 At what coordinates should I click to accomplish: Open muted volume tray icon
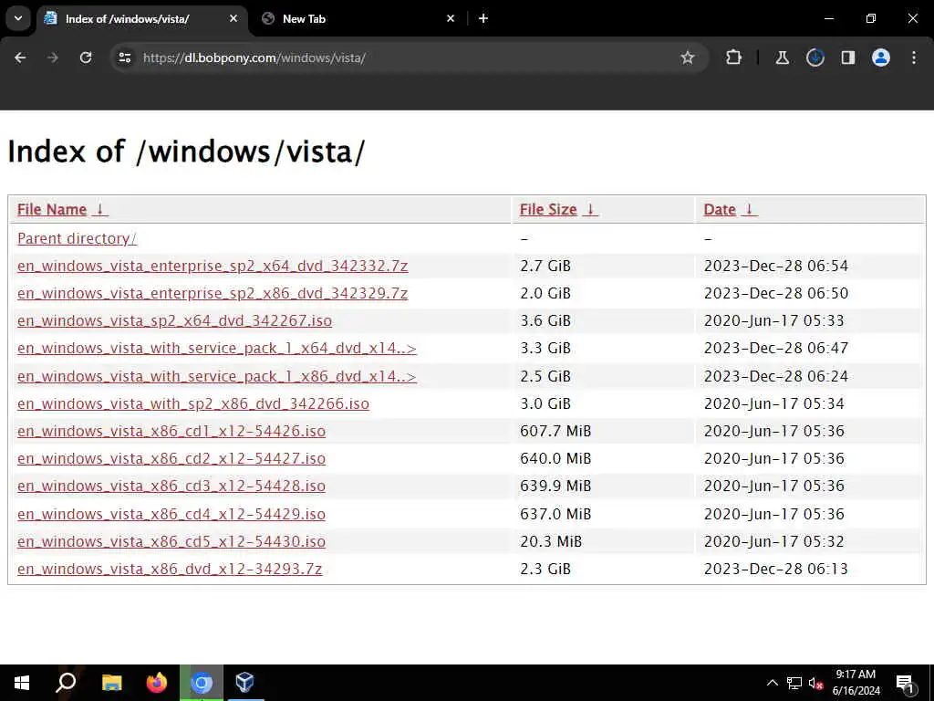click(x=816, y=683)
